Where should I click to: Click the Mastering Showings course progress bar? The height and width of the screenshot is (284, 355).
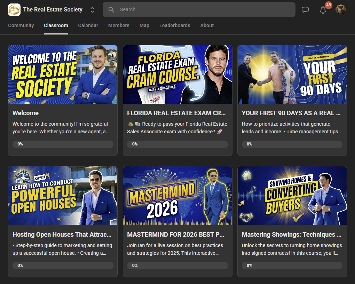tap(292, 266)
